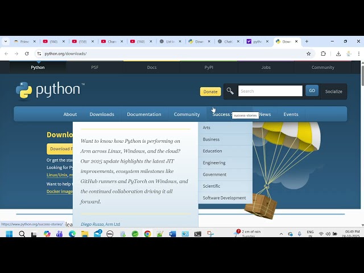364x273 pixels.
Task: Click the microphone icon in the system tray
Action: (300, 234)
